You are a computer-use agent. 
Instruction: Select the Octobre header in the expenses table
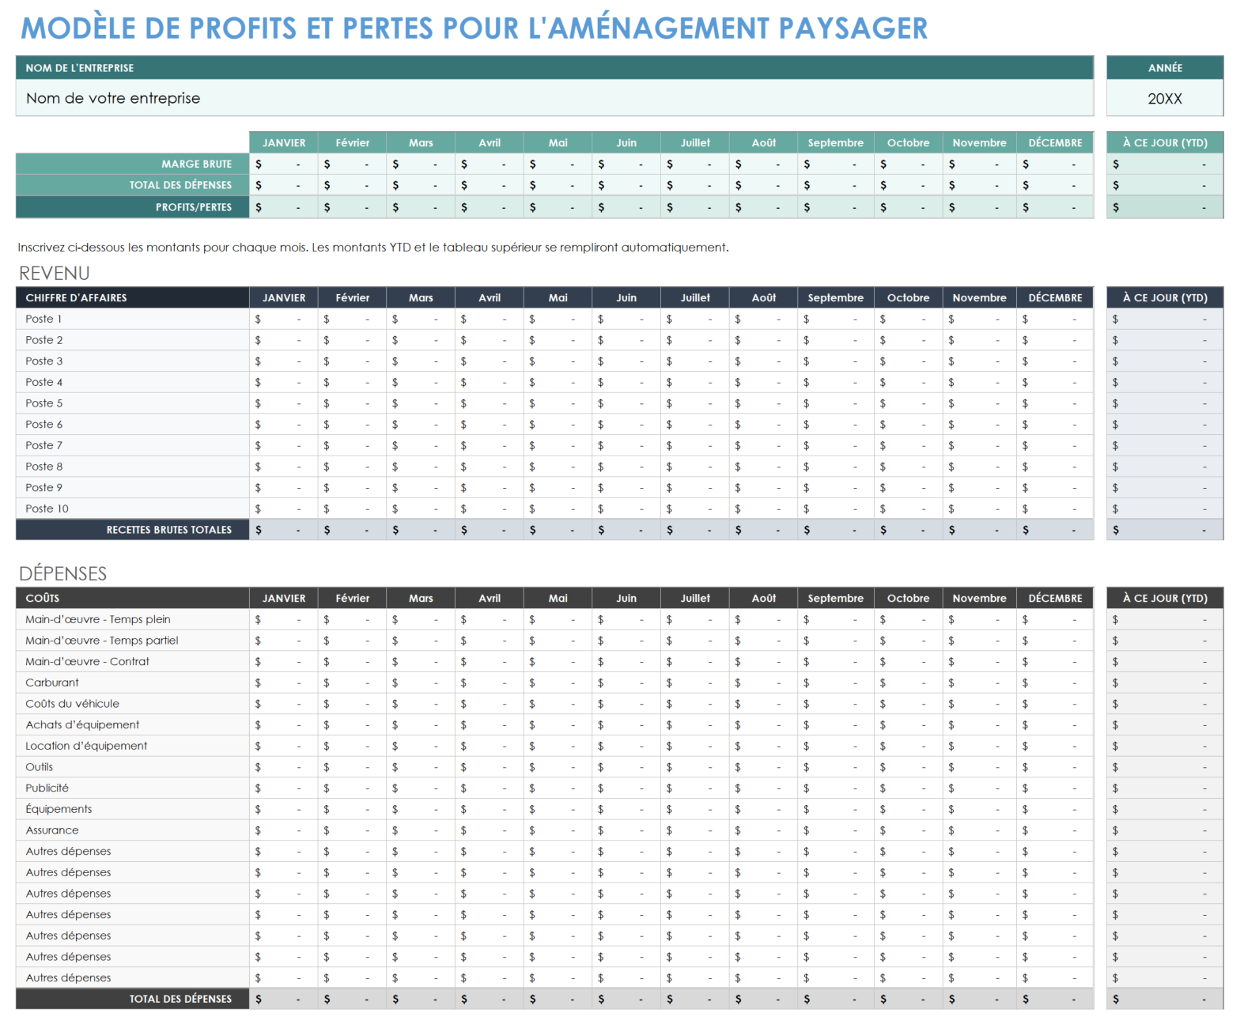[x=908, y=598]
